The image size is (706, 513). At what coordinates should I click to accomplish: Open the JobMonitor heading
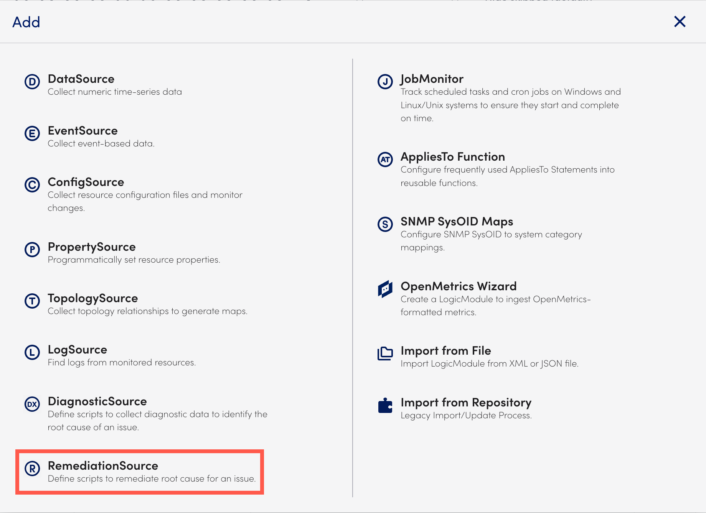pyautogui.click(x=432, y=79)
